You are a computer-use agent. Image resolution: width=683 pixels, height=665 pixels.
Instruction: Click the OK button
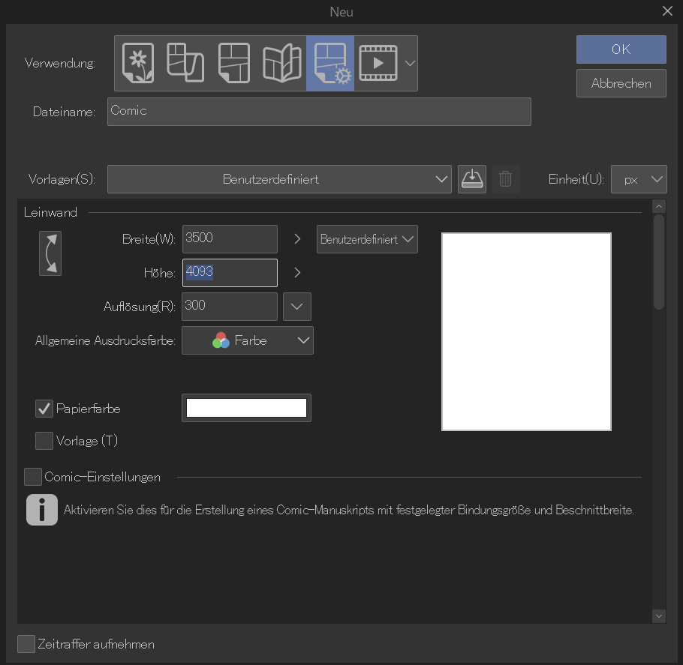[621, 49]
